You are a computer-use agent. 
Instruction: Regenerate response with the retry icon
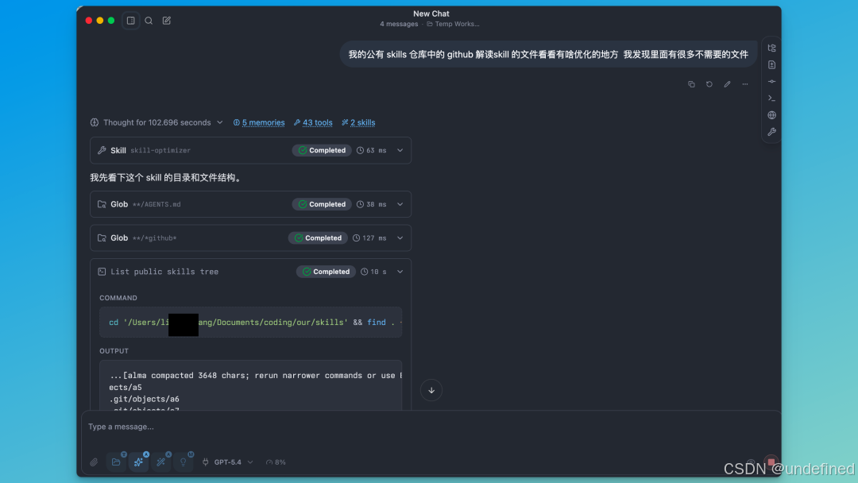click(709, 84)
